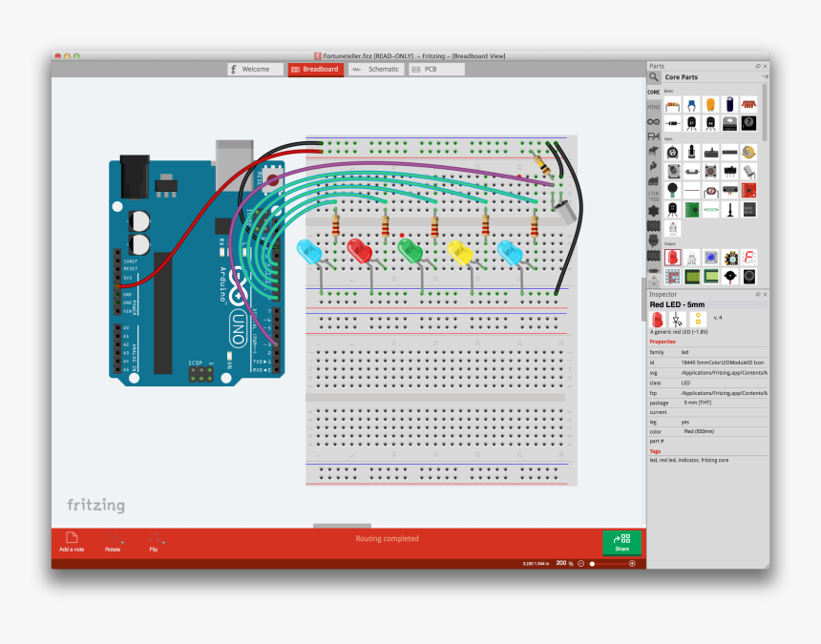Click the canvas horizontal scrollbar
The image size is (821, 644).
point(342,526)
